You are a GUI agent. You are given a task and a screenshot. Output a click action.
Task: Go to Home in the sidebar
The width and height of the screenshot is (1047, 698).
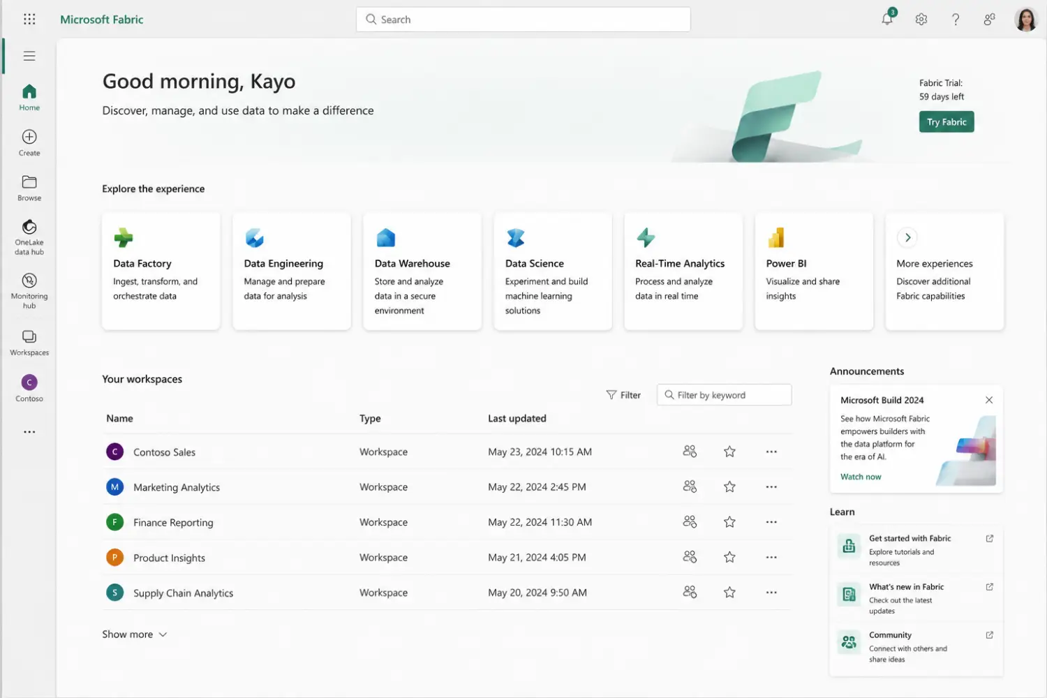tap(29, 97)
